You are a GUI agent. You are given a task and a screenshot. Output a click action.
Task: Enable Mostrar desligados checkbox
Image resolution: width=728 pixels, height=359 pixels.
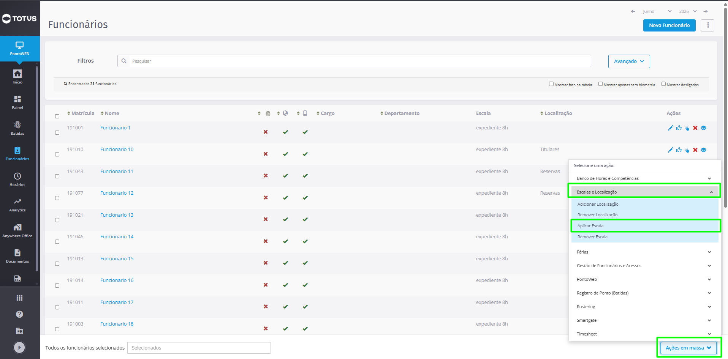coord(663,84)
